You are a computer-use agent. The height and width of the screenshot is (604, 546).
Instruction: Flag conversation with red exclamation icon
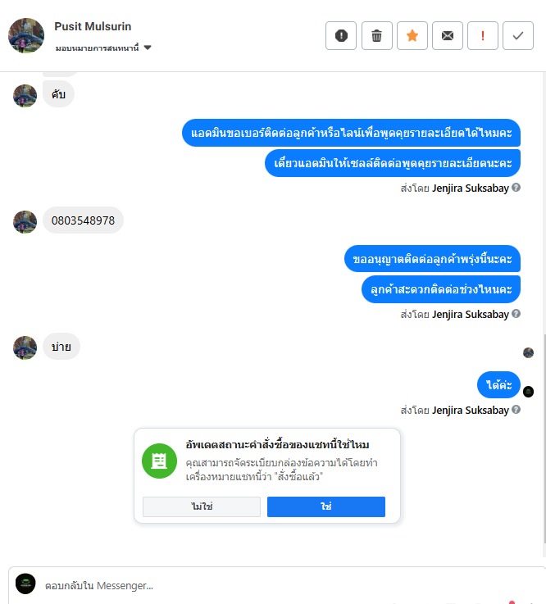coord(483,36)
